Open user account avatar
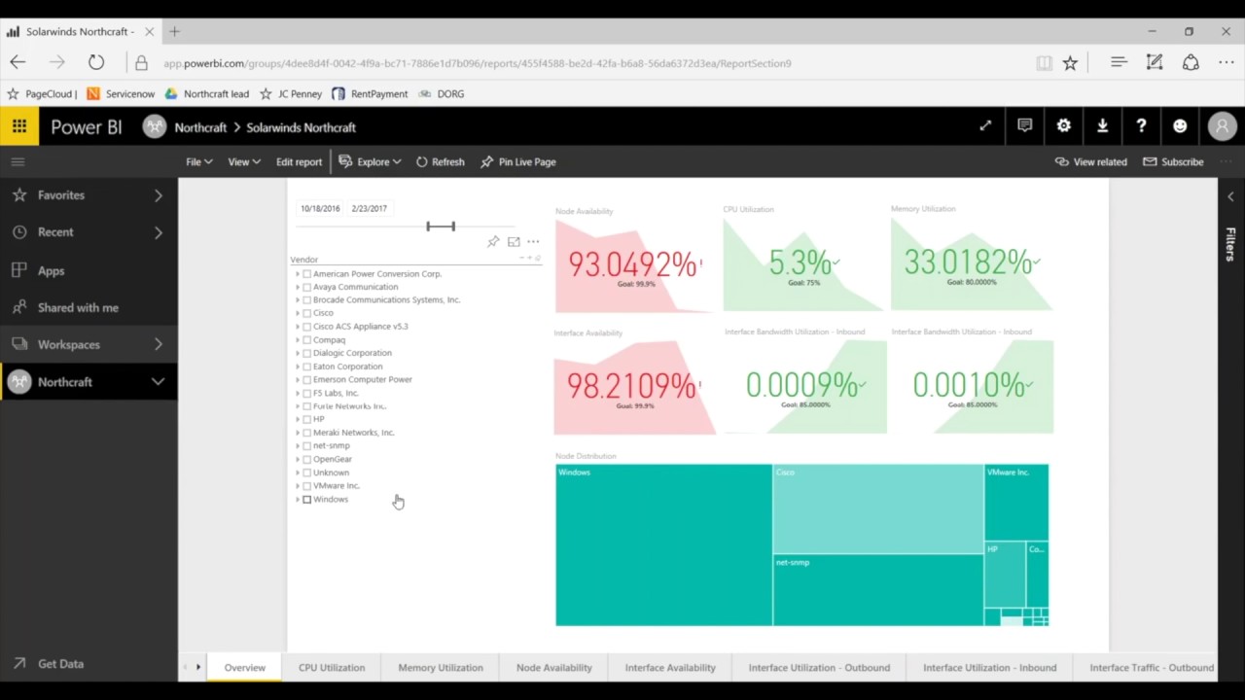 pos(1222,126)
